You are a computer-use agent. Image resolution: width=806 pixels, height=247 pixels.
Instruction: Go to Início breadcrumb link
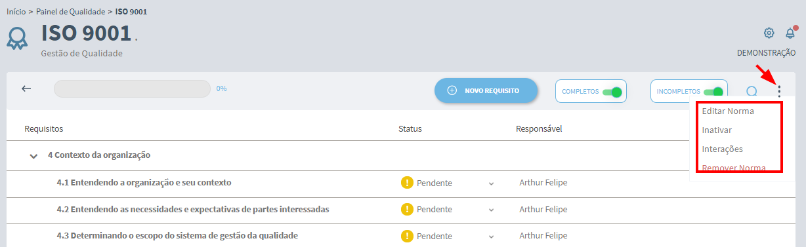coord(16,12)
